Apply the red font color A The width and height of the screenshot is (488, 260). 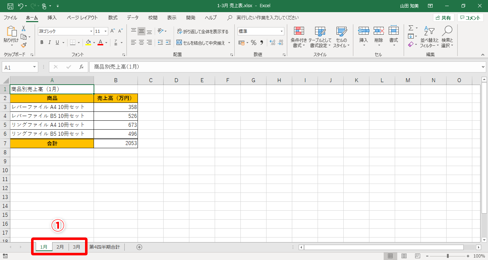[100, 42]
